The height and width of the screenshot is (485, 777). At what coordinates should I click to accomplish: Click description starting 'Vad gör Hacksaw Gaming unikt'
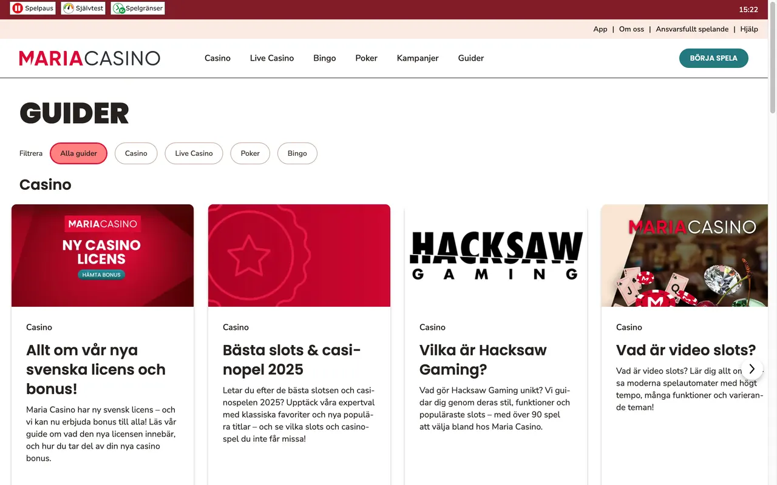(495, 409)
